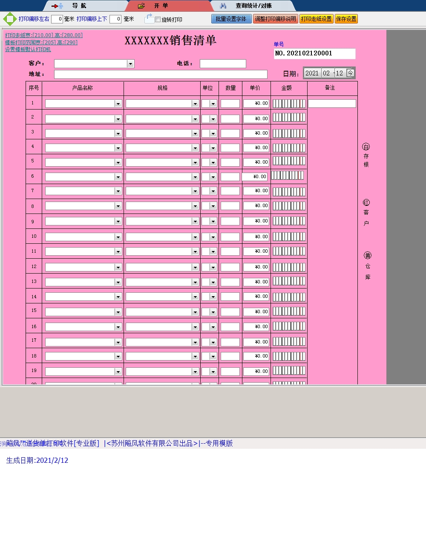Click the 保存设置 button

pyautogui.click(x=346, y=19)
